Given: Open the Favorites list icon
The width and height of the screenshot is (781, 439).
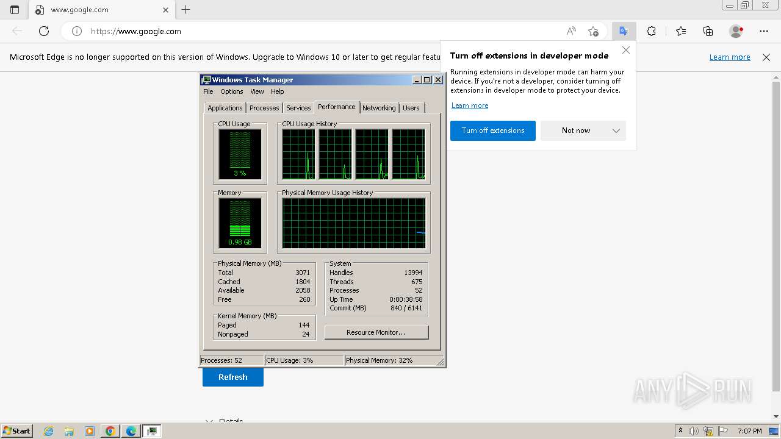Looking at the screenshot, I should coord(681,31).
